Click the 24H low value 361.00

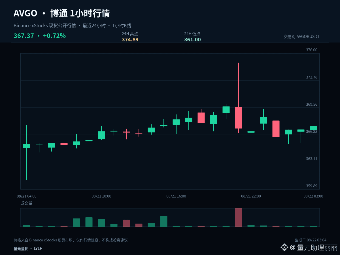192,40
